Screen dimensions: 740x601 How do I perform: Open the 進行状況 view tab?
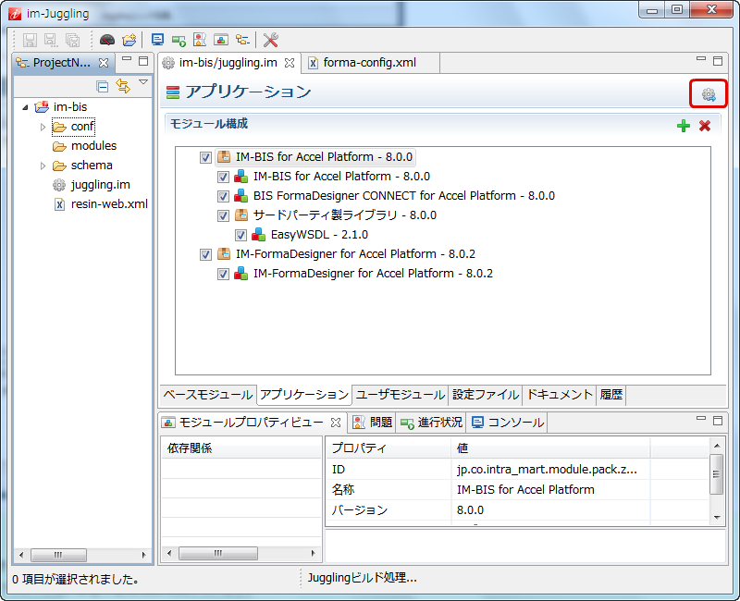point(431,423)
